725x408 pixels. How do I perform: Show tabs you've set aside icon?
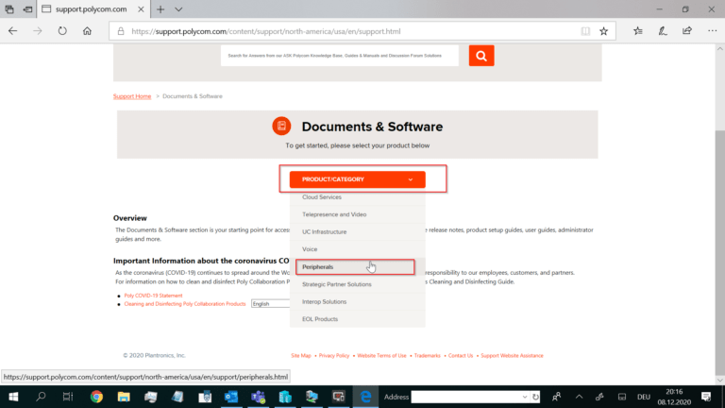pos(9,9)
